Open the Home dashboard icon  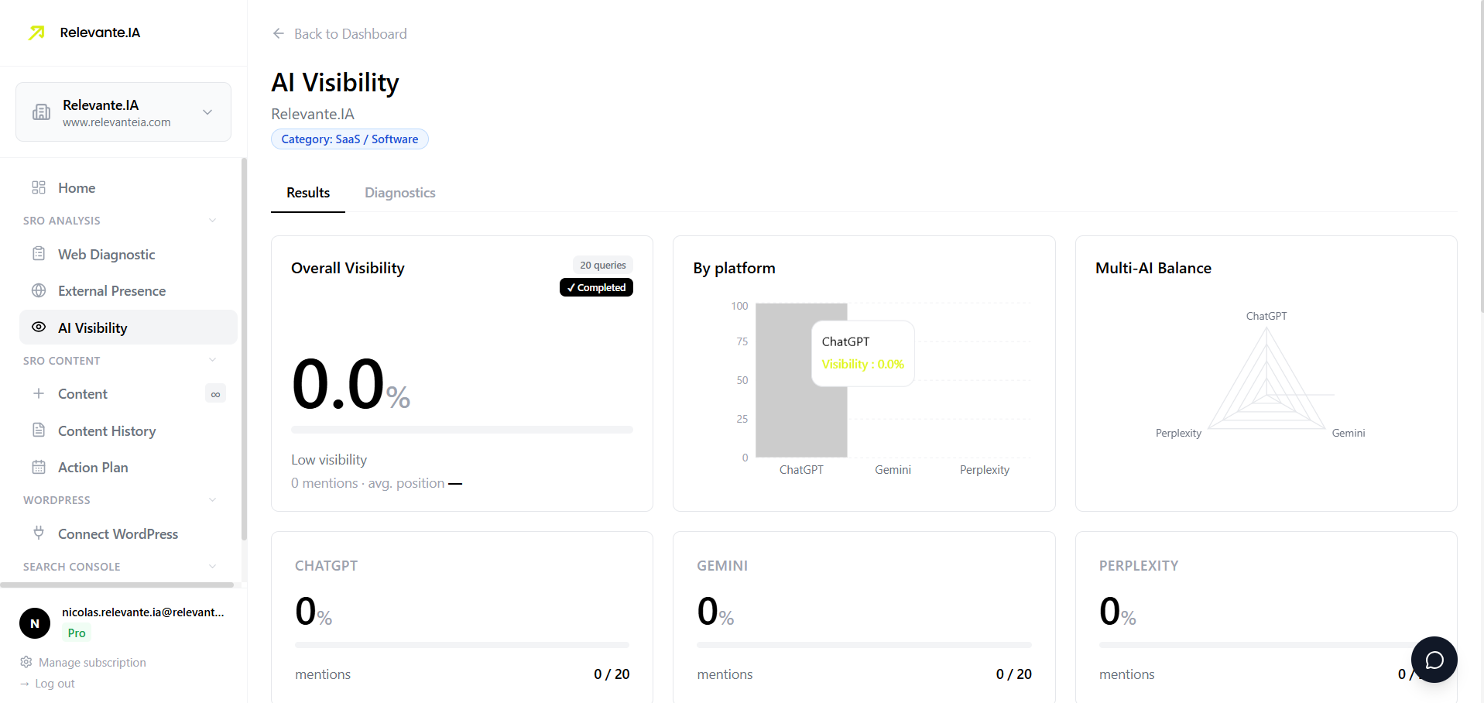pos(38,187)
